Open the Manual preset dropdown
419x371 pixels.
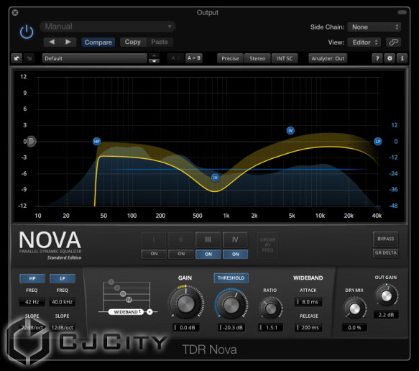(x=107, y=27)
